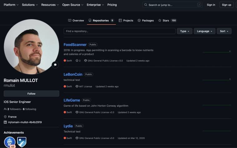Click the LinkedIn icon

(5, 122)
